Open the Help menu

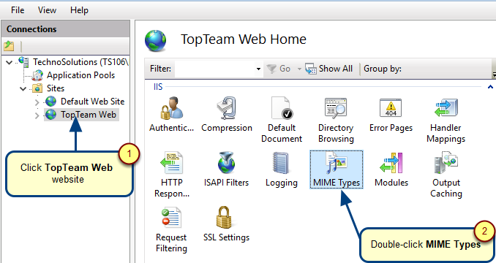(79, 10)
